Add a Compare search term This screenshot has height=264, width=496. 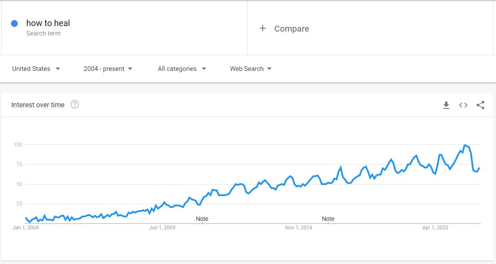click(x=291, y=29)
